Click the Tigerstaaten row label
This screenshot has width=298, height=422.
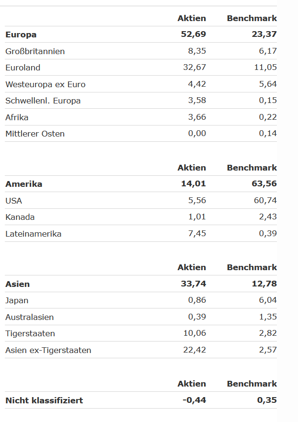30,333
